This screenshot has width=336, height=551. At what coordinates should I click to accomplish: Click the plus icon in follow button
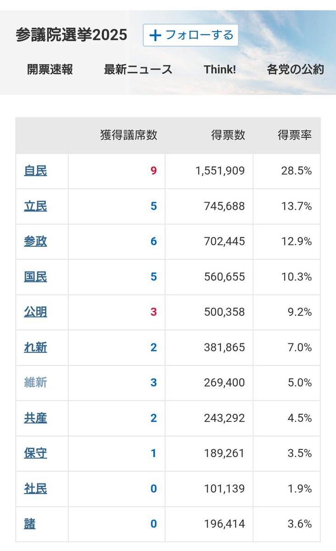click(156, 35)
